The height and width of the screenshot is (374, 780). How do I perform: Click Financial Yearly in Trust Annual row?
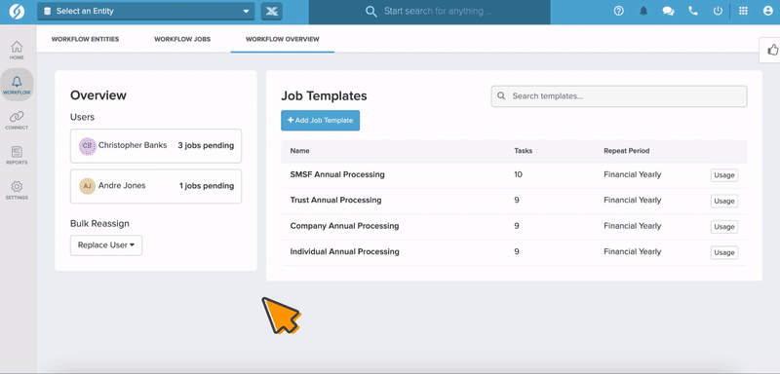point(632,201)
